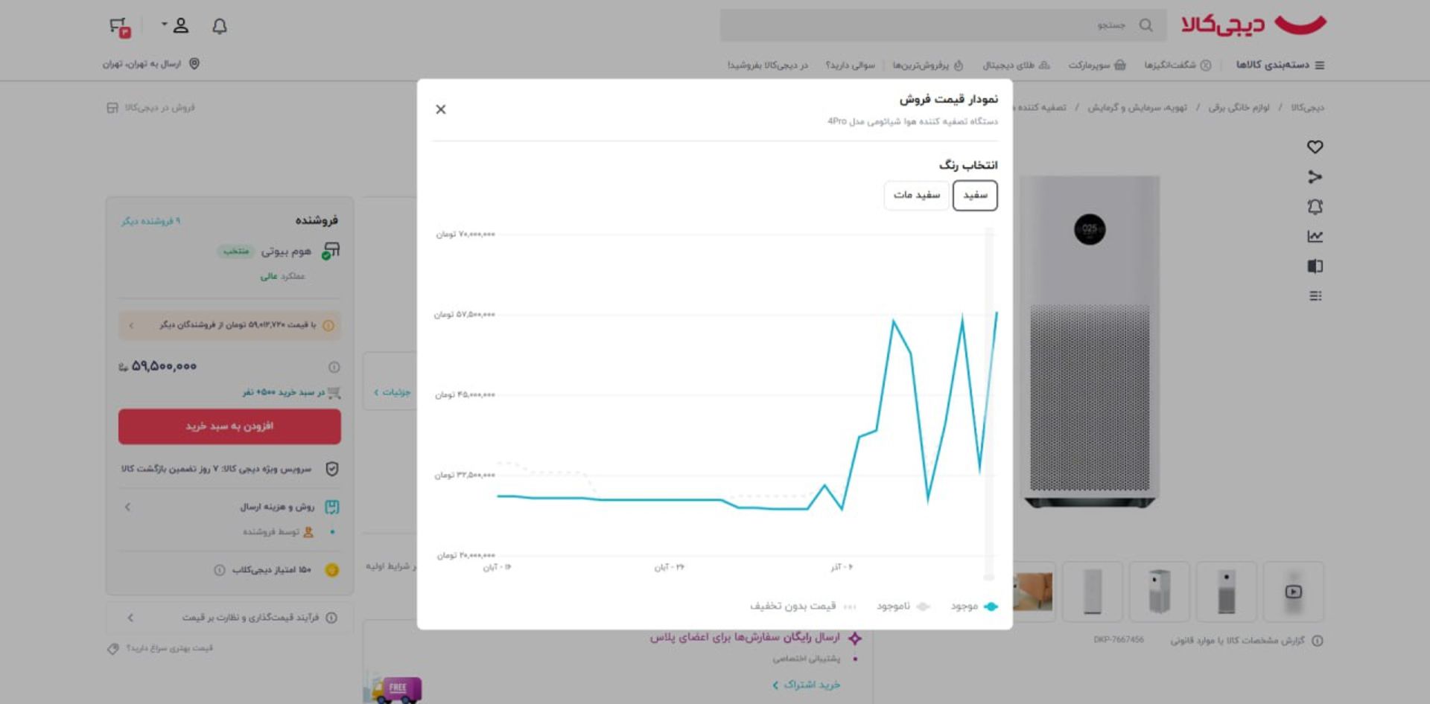The width and height of the screenshot is (1430, 704).
Task: Click افزودن به سبد خرید button
Action: (229, 426)
